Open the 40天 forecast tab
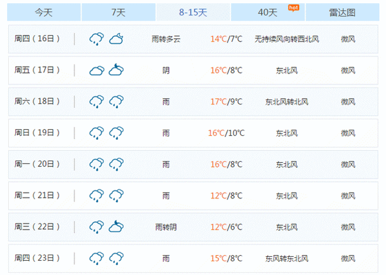Screen dimensions: 386x275 click(268, 12)
